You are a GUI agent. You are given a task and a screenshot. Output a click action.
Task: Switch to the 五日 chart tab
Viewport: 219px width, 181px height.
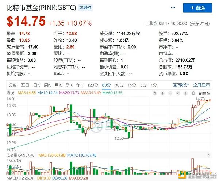[25, 85]
